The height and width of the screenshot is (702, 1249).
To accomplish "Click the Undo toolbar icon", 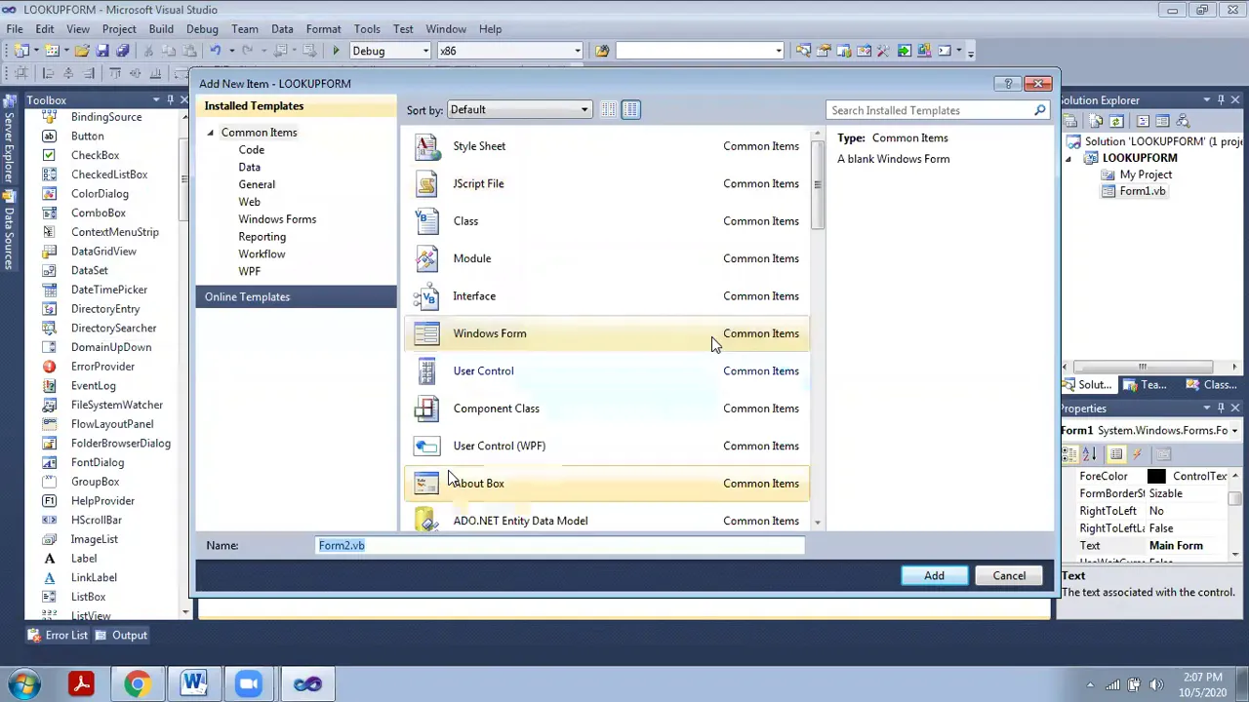I will [x=215, y=51].
